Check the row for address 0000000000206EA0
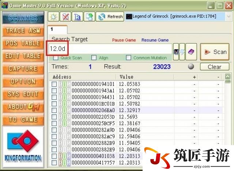The image size is (234, 171). pyautogui.click(x=54, y=110)
